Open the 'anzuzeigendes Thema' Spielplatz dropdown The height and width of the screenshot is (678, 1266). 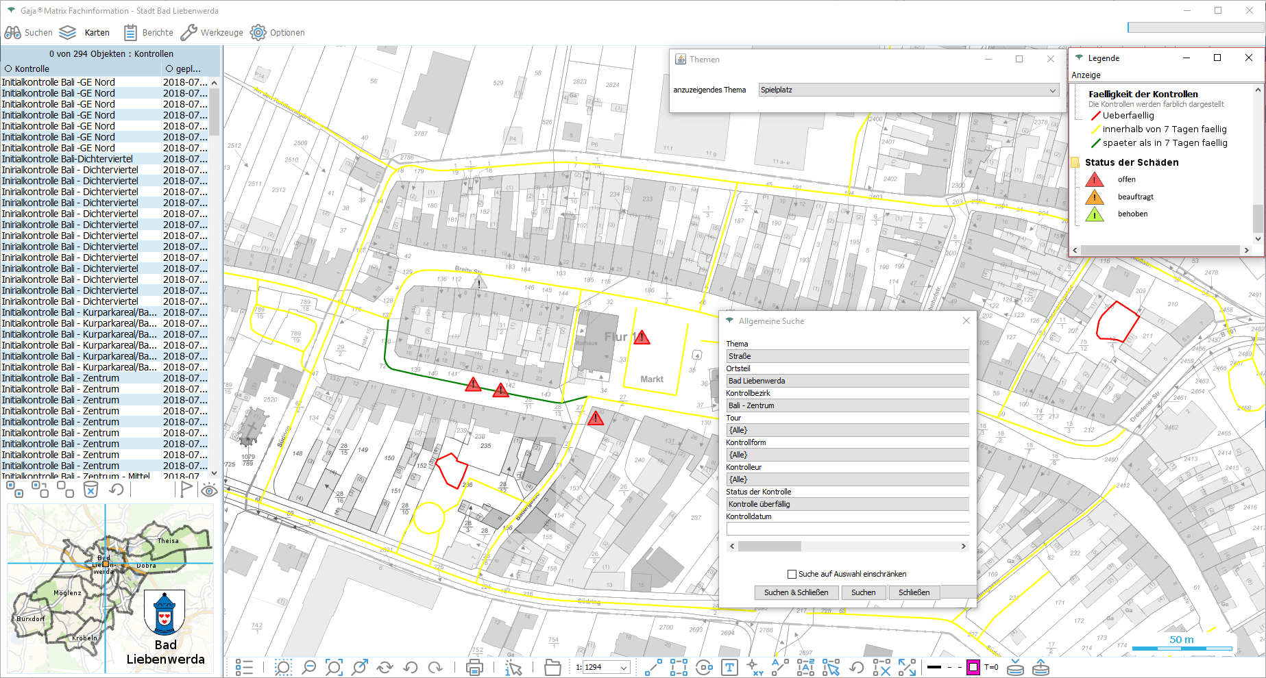(909, 90)
